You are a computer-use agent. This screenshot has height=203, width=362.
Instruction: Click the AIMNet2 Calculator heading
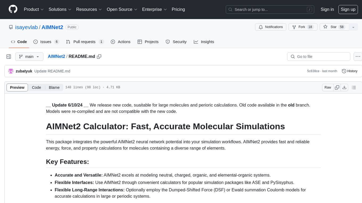click(165, 126)
